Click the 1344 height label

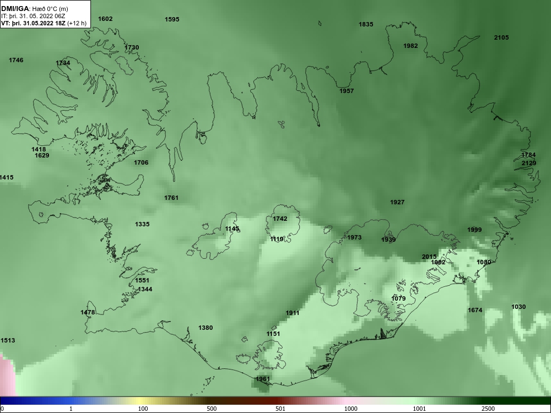point(145,289)
